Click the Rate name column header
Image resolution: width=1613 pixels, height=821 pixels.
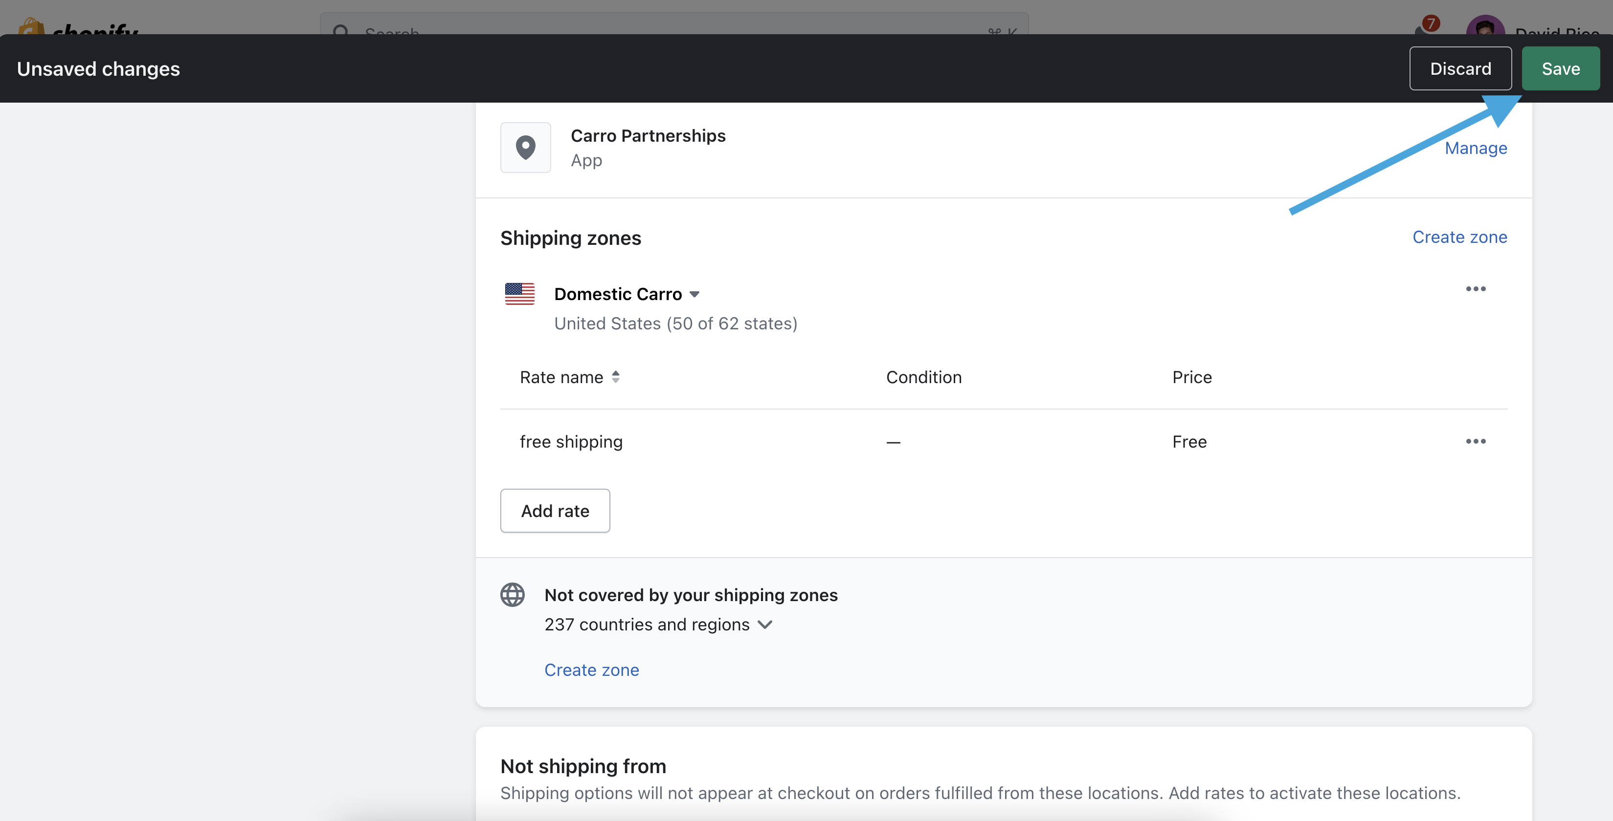pos(561,377)
